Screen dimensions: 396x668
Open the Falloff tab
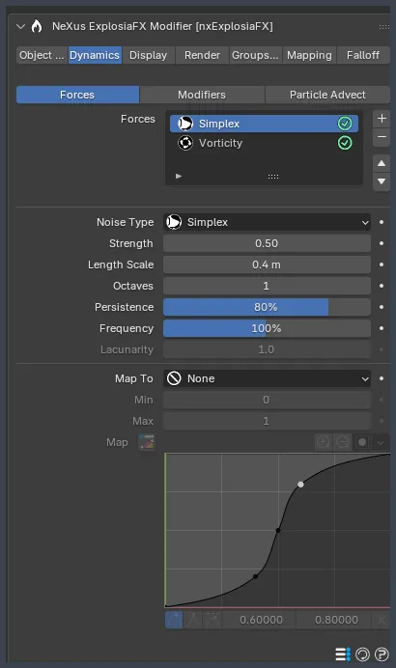363,55
